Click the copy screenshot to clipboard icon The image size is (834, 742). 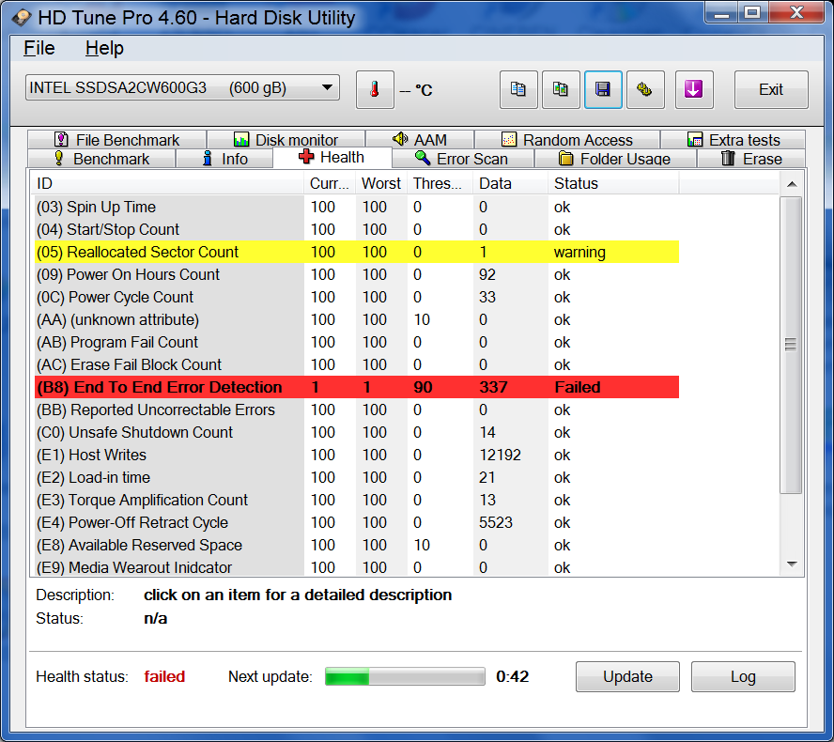(561, 89)
